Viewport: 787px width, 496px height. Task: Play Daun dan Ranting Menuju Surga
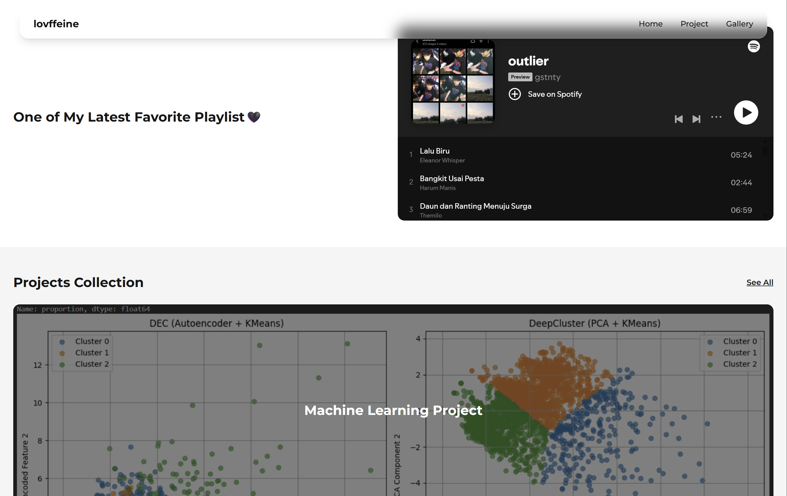tap(475, 206)
